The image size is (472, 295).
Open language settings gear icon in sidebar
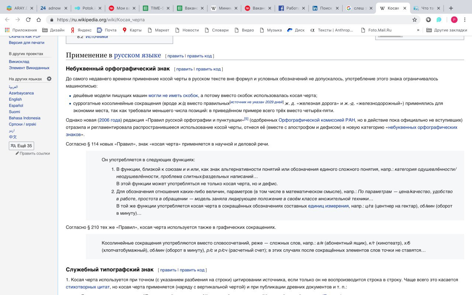click(x=49, y=79)
